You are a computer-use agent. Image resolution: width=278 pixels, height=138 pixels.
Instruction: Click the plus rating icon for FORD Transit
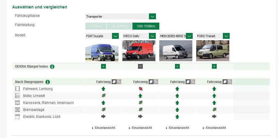pyautogui.click(x=214, y=66)
